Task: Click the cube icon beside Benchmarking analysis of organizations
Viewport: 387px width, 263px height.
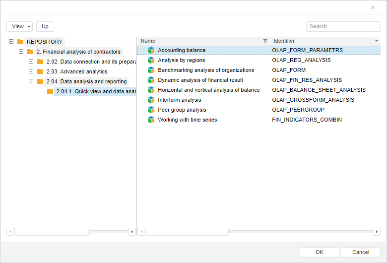Action: coord(151,70)
